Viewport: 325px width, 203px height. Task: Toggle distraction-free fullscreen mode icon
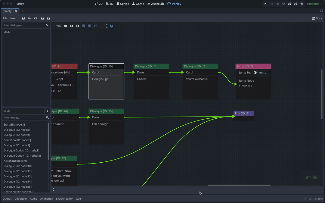pyautogui.click(x=321, y=11)
